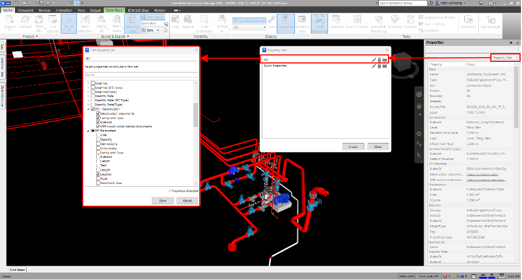Open the Construction document URL link
This screenshot has width=522, height=280.
coord(482,174)
